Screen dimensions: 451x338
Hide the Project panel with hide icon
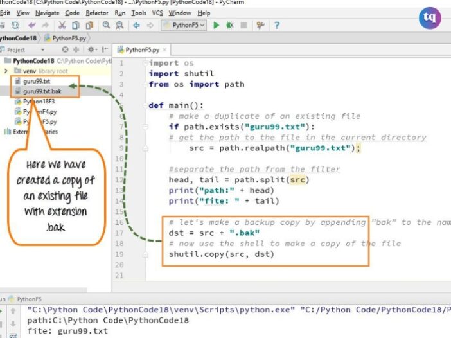tap(105, 49)
